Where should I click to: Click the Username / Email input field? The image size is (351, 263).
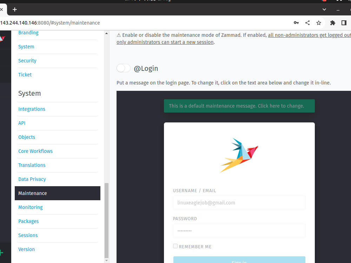[239, 203]
